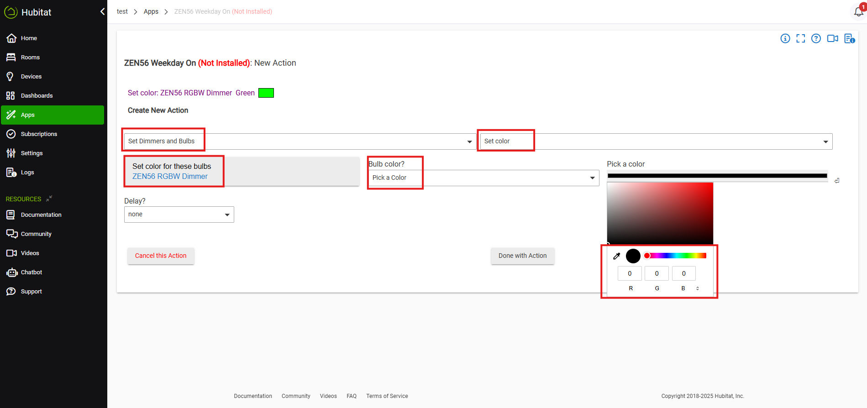Viewport: 867px width, 408px height.
Task: Collapse the sidebar with the chevron
Action: click(102, 12)
